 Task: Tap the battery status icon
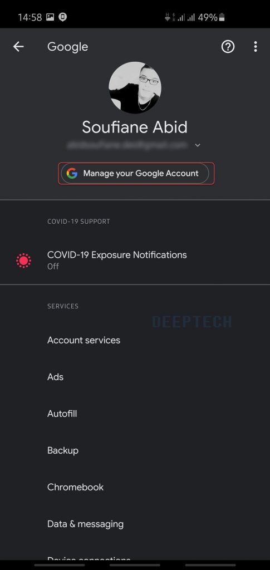[x=222, y=17]
